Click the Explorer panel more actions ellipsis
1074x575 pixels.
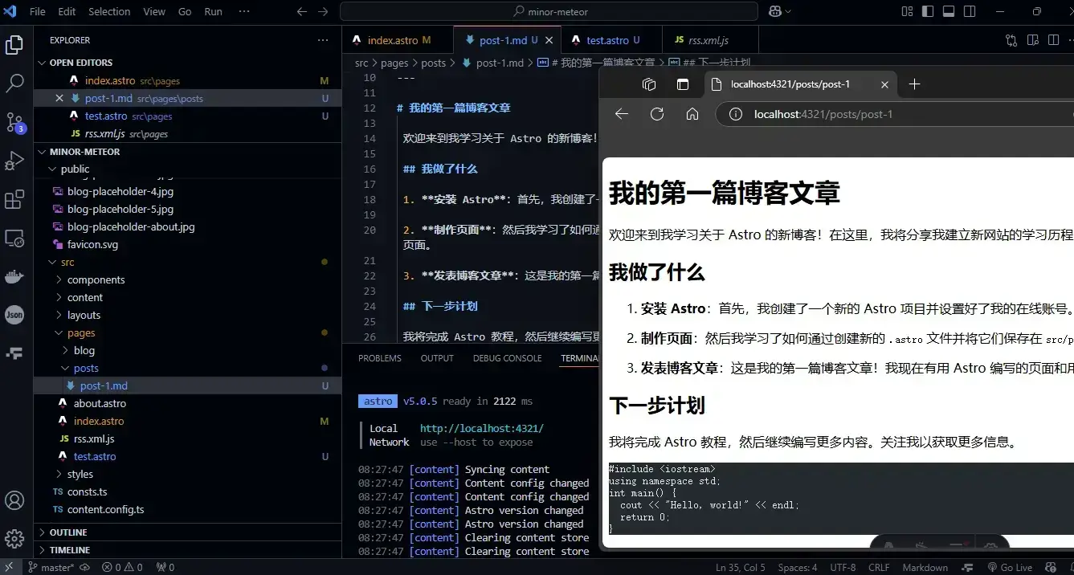coord(323,40)
